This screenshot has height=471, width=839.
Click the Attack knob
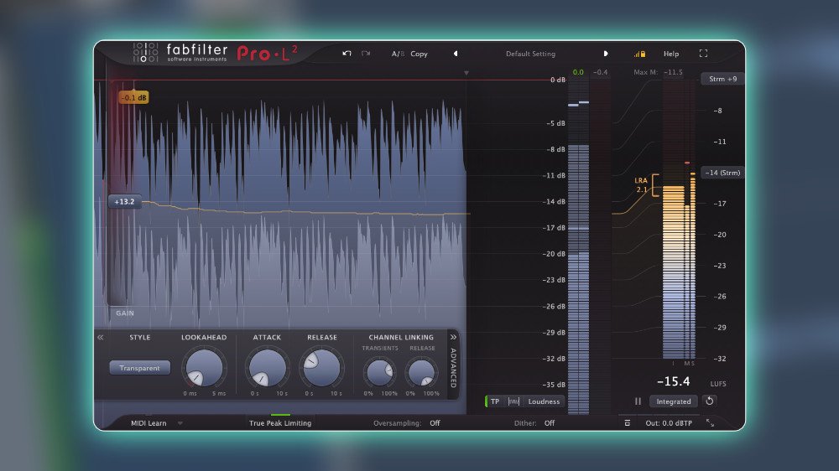click(267, 368)
